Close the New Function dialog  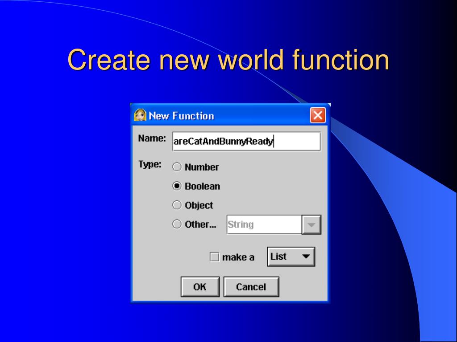(x=318, y=115)
